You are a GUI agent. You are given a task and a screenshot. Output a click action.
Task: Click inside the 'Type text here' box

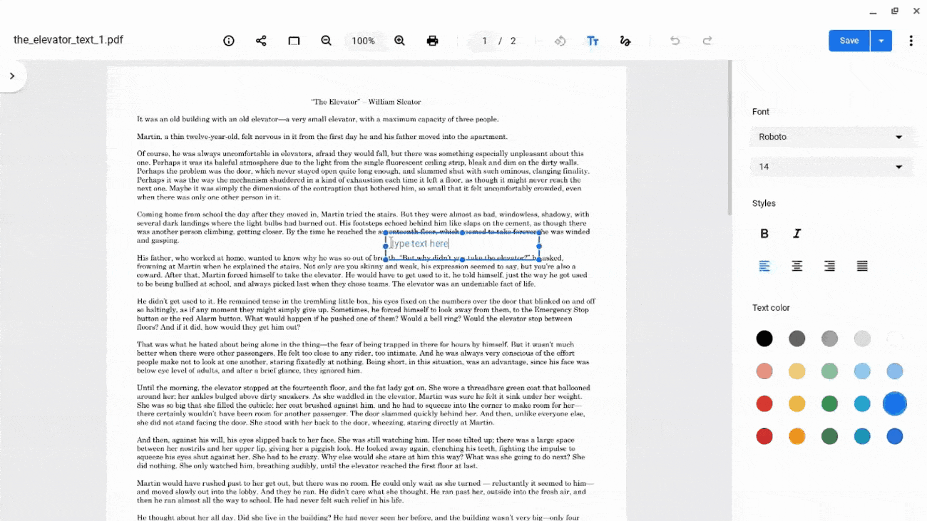coord(462,244)
